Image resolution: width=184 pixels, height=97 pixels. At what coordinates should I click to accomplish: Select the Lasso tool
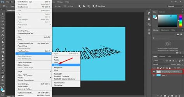point(3,21)
